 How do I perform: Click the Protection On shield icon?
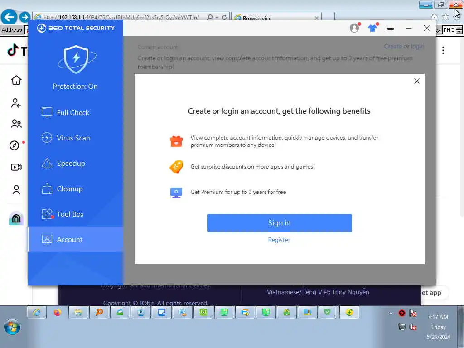click(76, 59)
